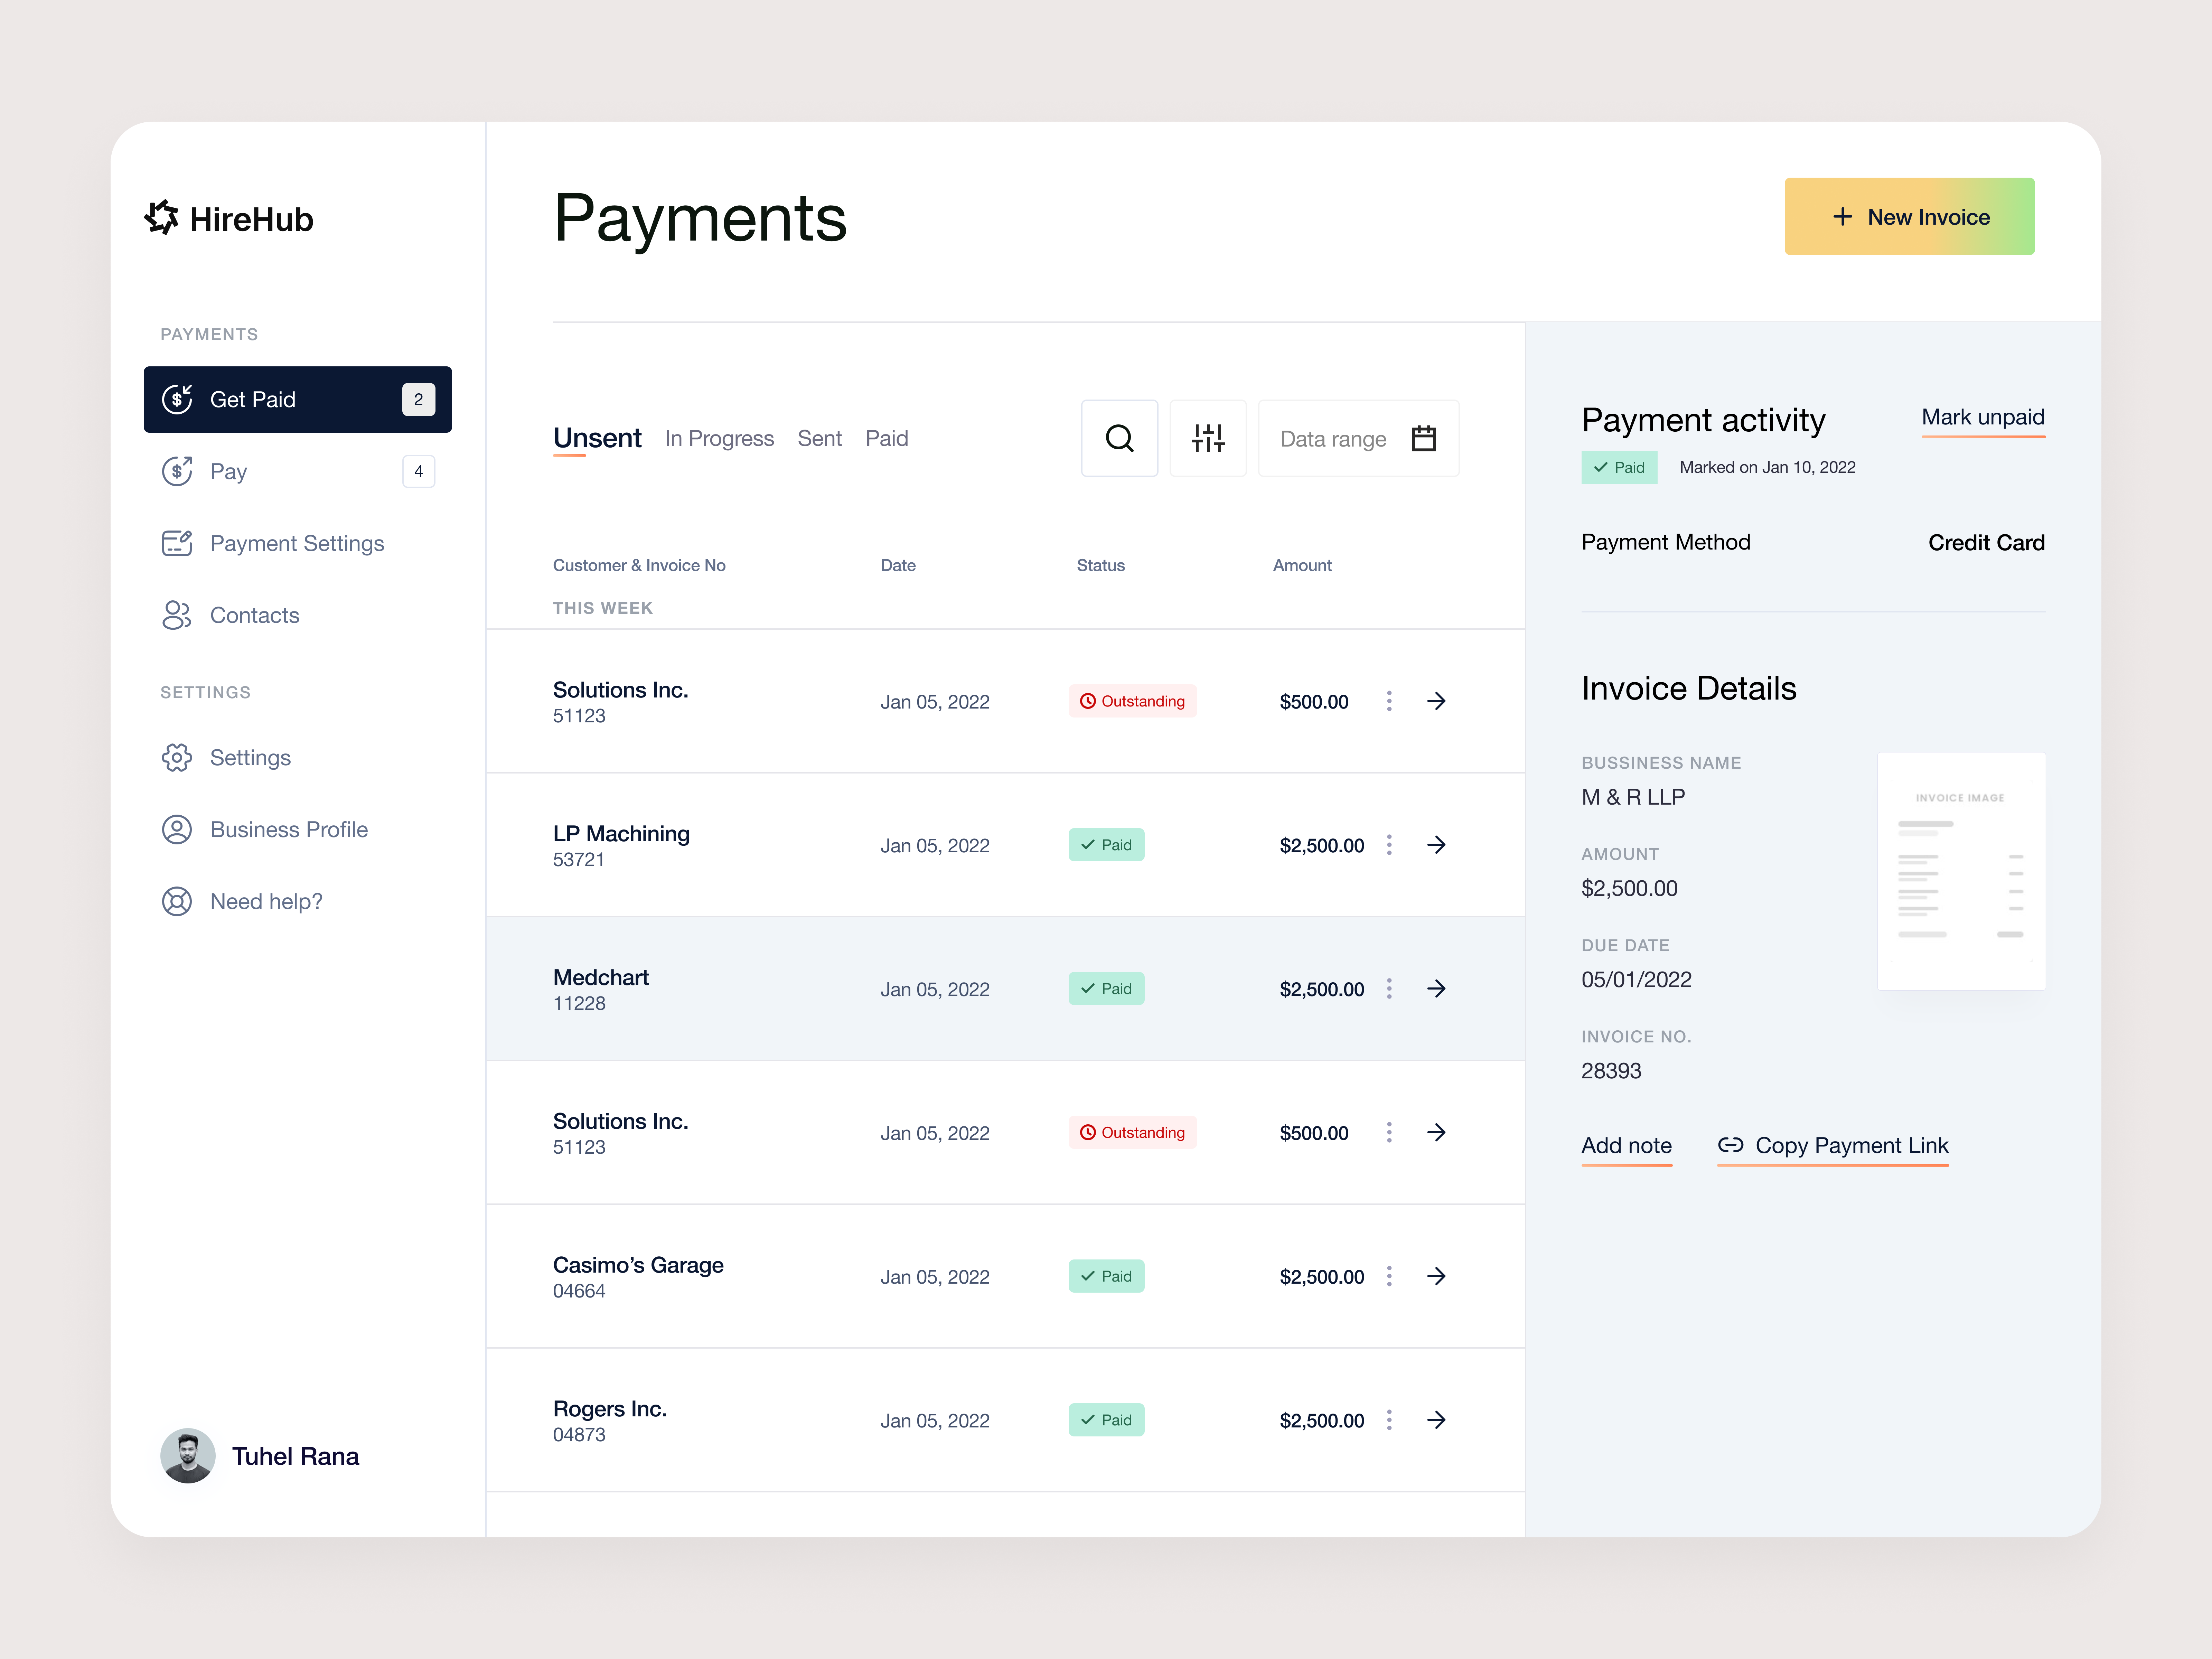Viewport: 2212px width, 1659px height.
Task: Open more options for Medchart row
Action: click(x=1389, y=988)
